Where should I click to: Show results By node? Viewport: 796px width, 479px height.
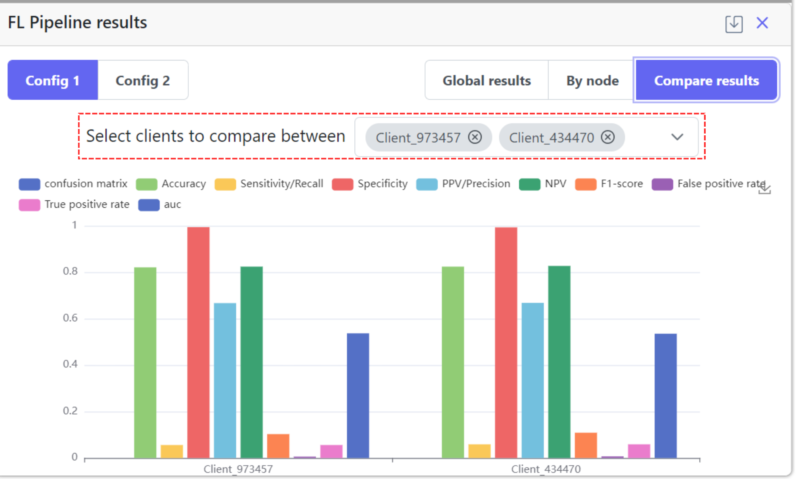(592, 80)
